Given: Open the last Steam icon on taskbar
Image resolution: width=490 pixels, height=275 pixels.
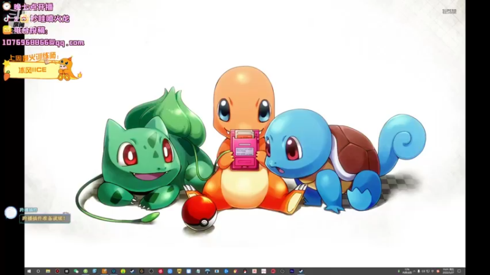Looking at the screenshot, I should [x=301, y=271].
